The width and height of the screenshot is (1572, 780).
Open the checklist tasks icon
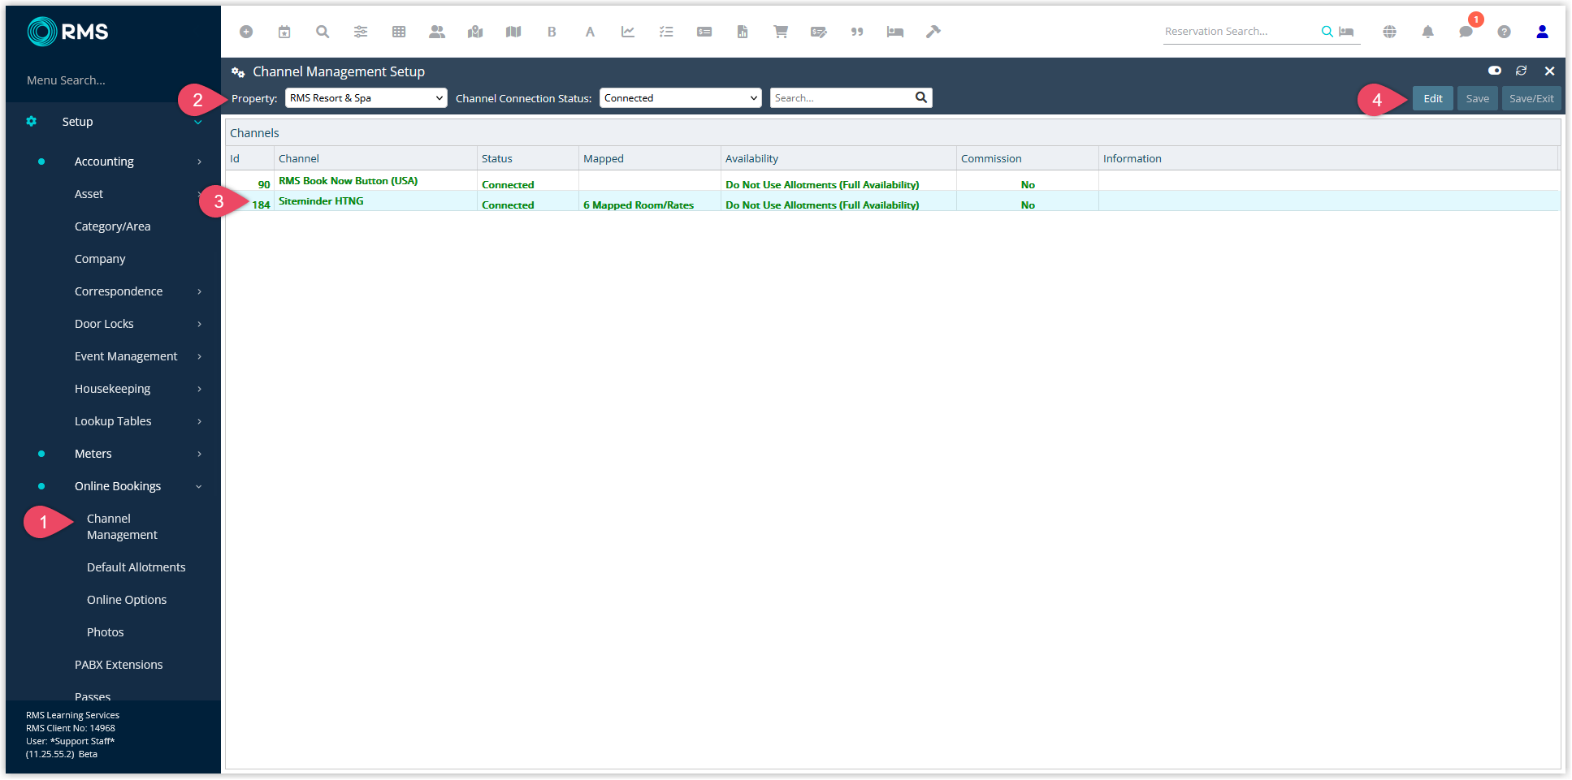666,32
